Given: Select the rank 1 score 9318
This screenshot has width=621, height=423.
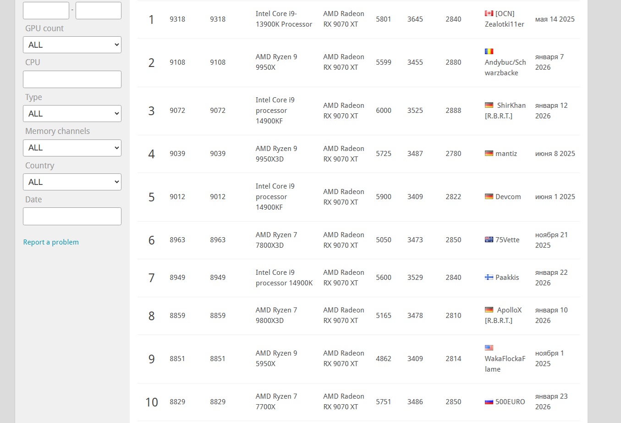Looking at the screenshot, I should (177, 19).
